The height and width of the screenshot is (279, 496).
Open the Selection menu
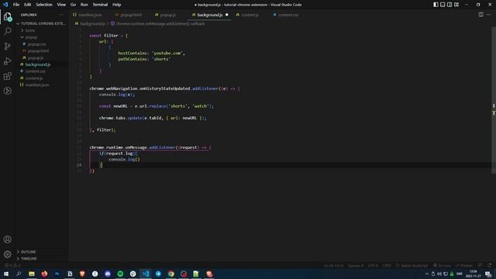pos(44,5)
